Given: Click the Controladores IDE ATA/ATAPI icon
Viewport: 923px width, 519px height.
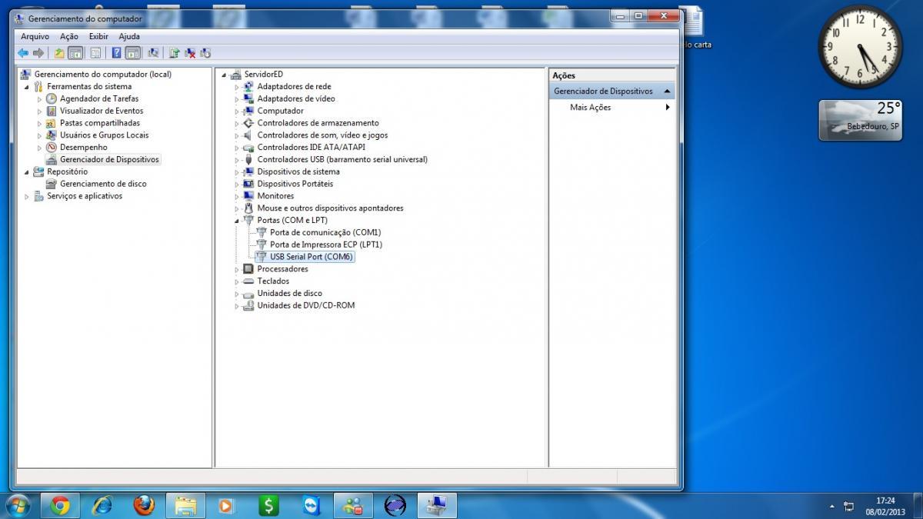Looking at the screenshot, I should (x=248, y=148).
